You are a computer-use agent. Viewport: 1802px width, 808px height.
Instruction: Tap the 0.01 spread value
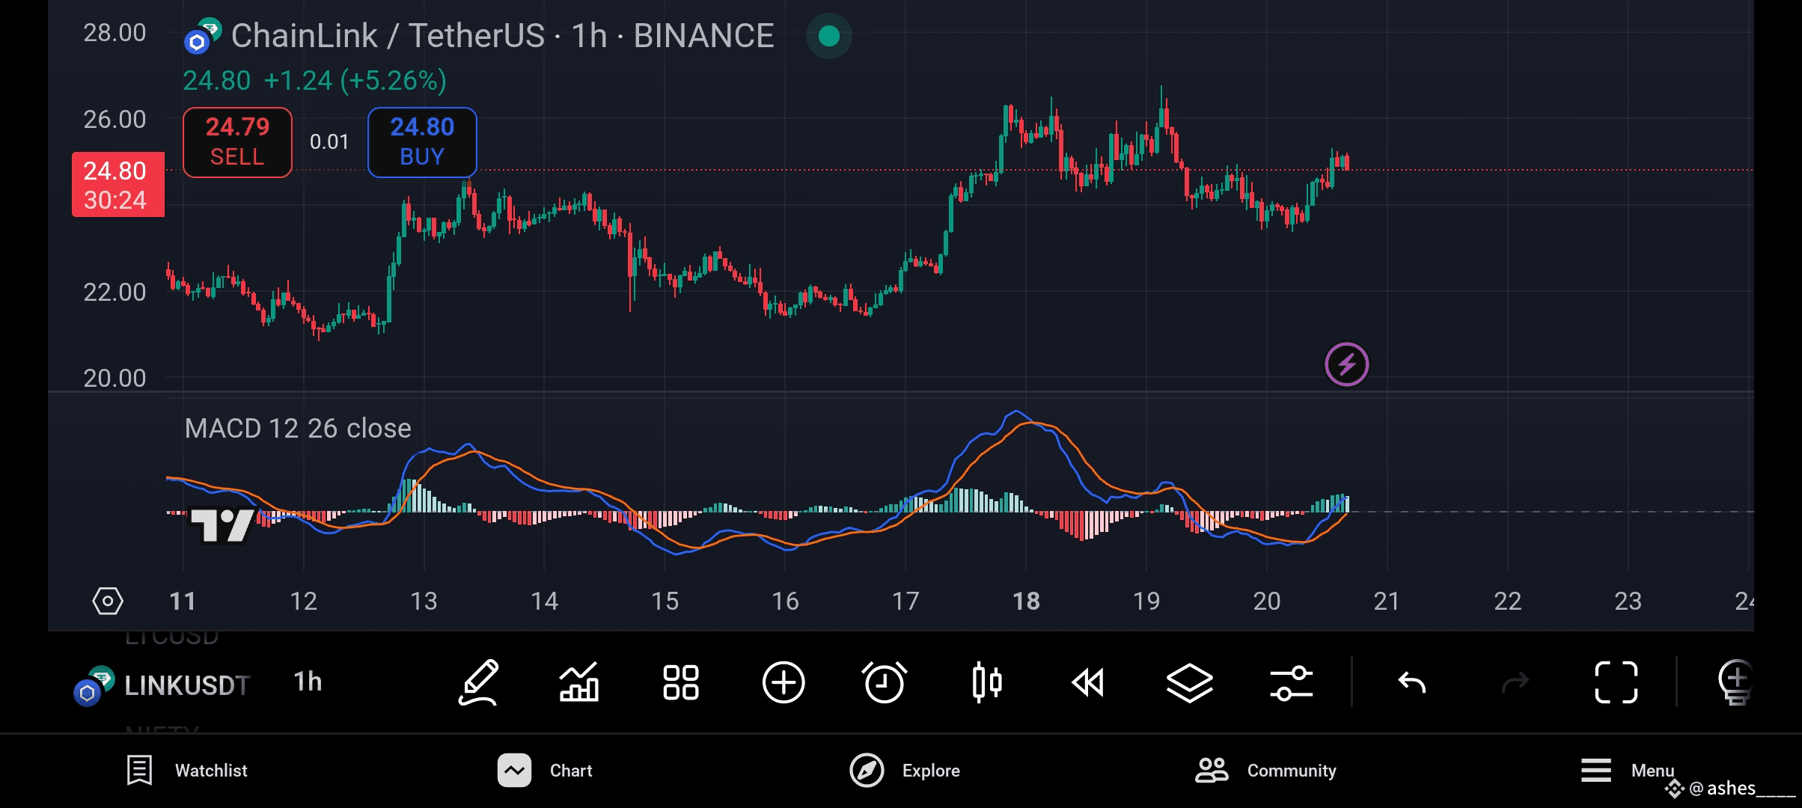[x=329, y=142]
